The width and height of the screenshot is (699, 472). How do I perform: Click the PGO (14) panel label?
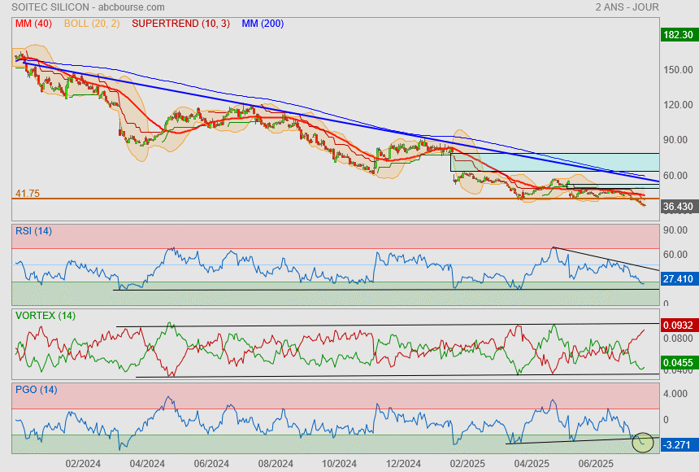pyautogui.click(x=36, y=390)
